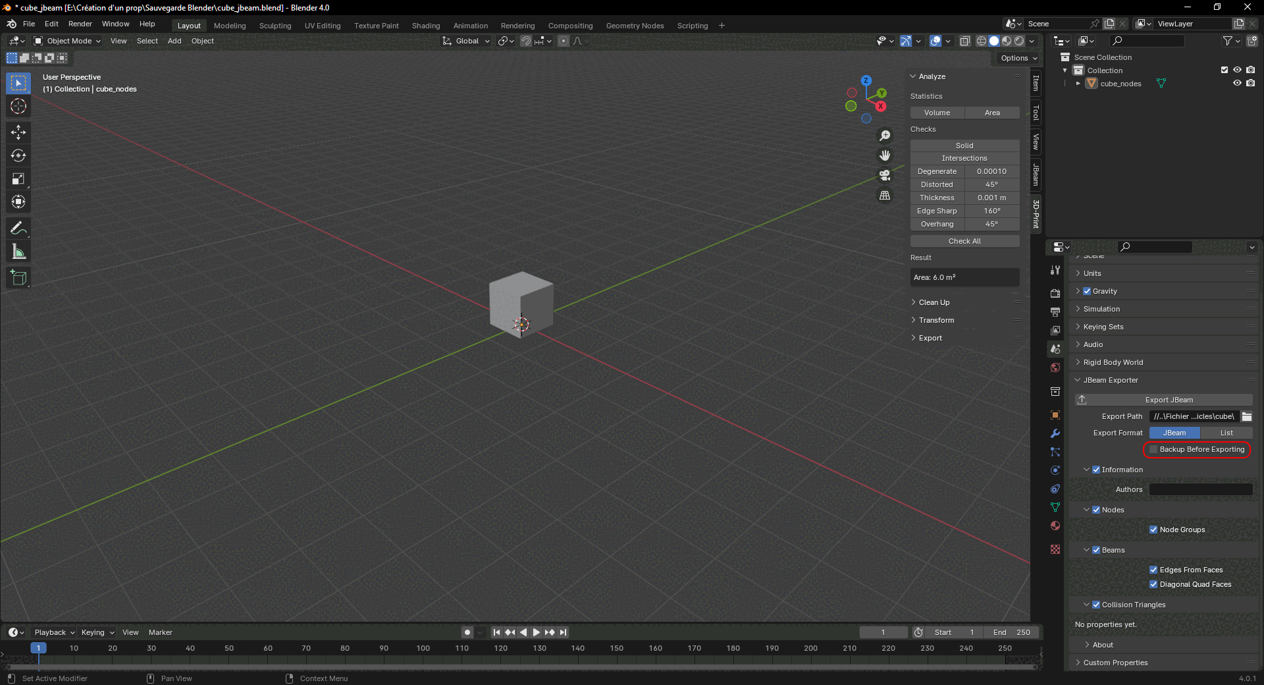
Task: Select the Measure tool
Action: click(x=18, y=252)
